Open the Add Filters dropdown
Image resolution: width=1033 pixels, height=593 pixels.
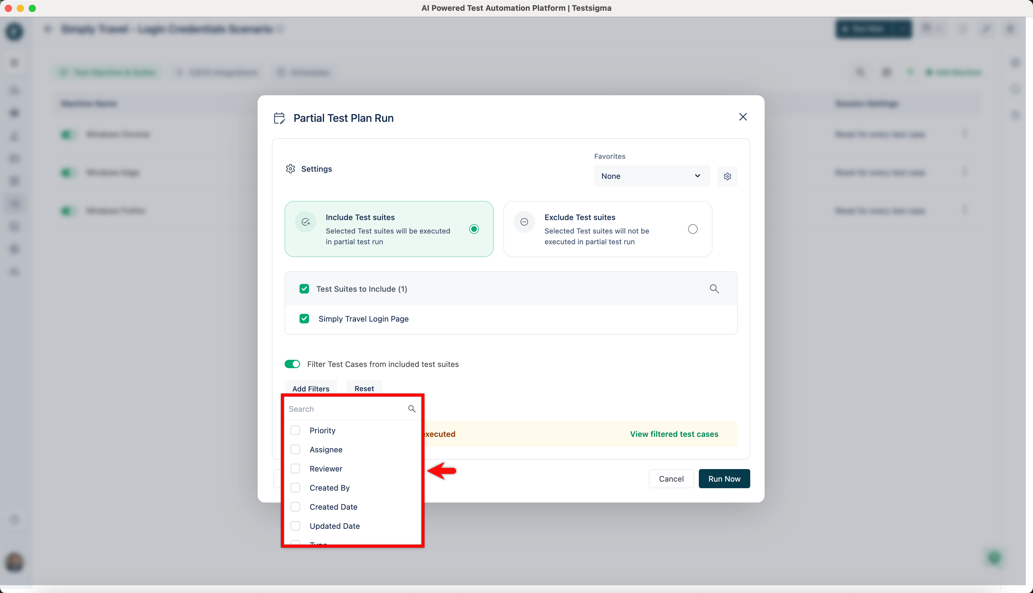coord(311,388)
